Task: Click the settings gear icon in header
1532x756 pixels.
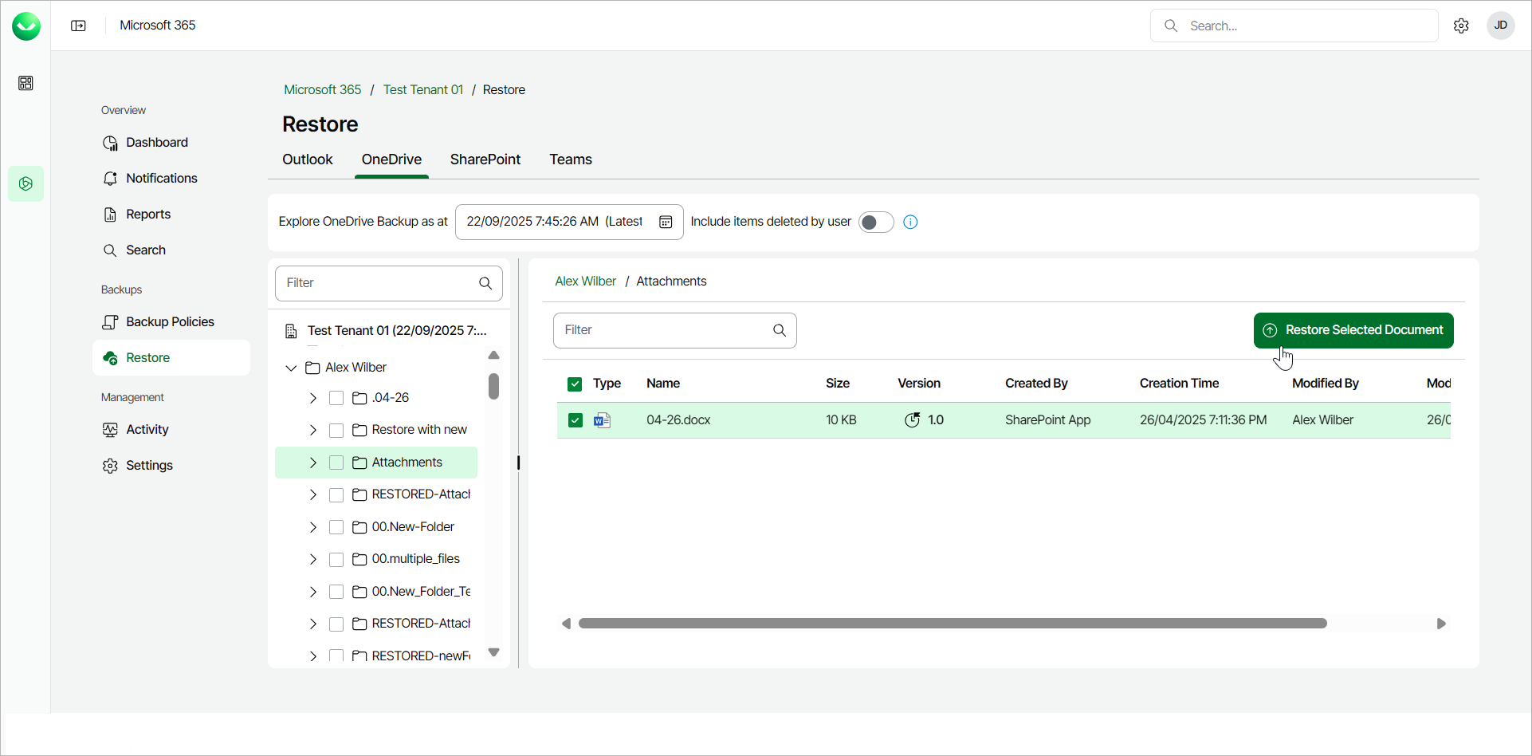Action: 1460,26
